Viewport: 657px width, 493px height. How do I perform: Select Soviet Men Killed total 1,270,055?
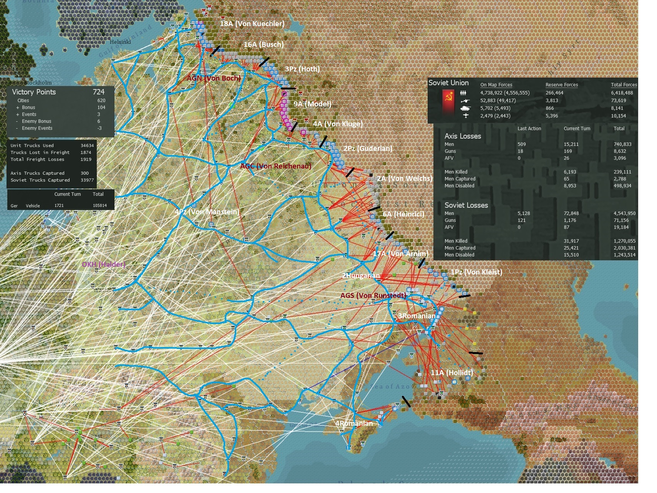click(624, 241)
